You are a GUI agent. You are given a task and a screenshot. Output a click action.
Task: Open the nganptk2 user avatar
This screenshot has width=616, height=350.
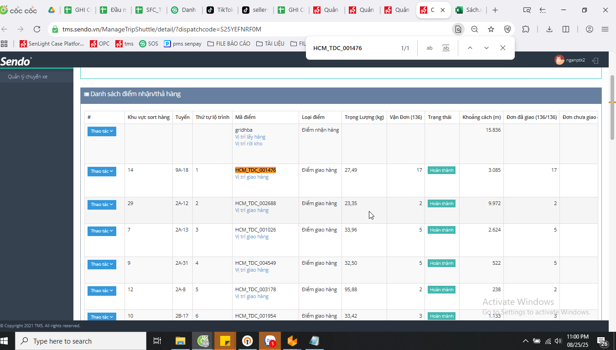[x=559, y=60]
